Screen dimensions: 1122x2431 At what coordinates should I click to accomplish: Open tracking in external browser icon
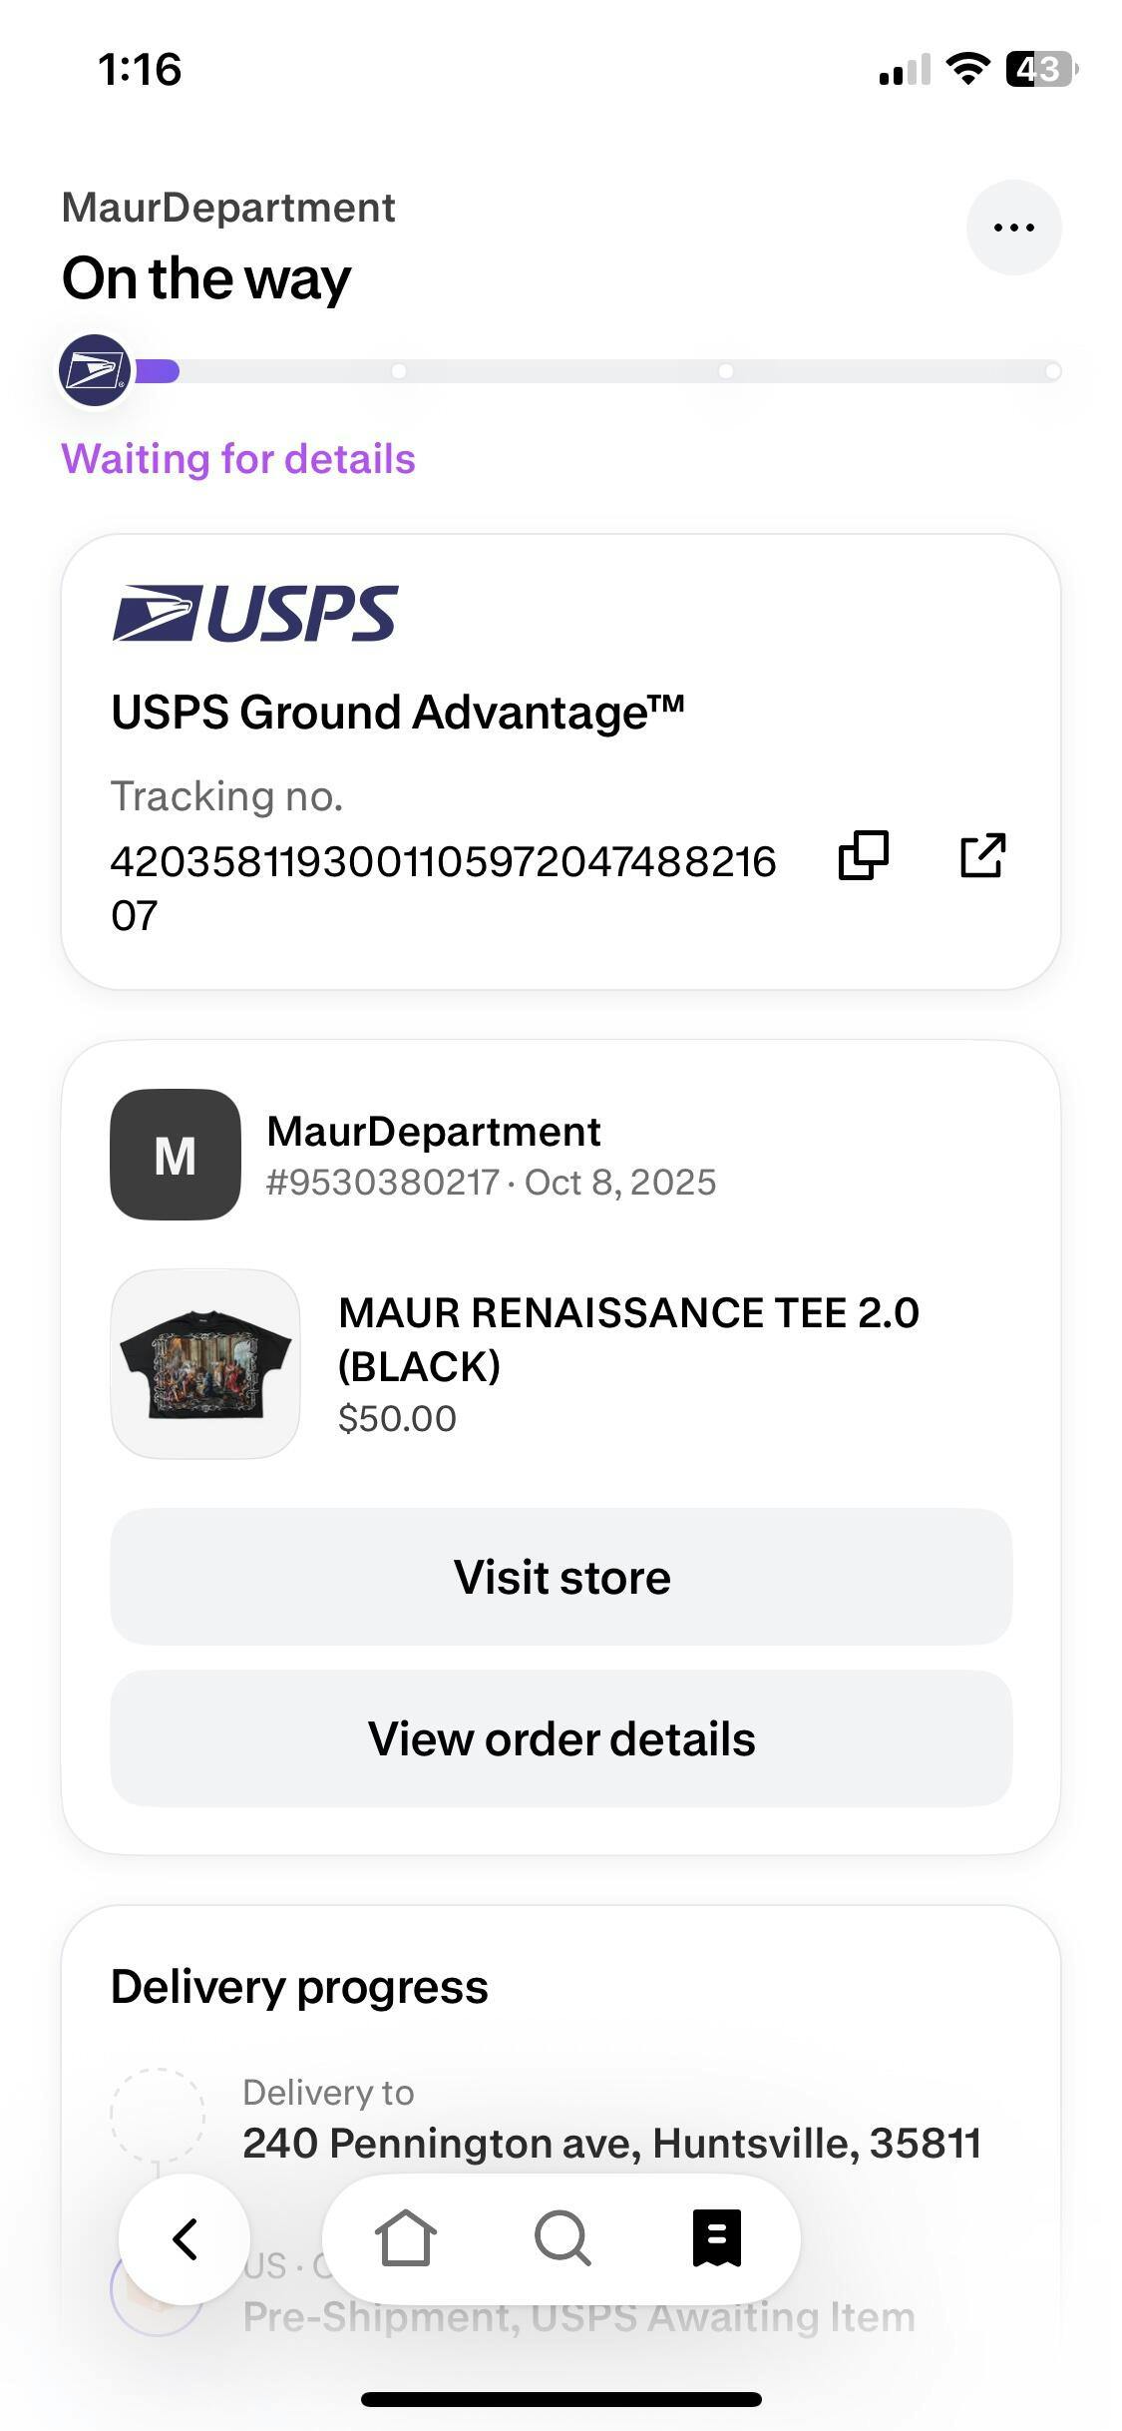pos(982,855)
